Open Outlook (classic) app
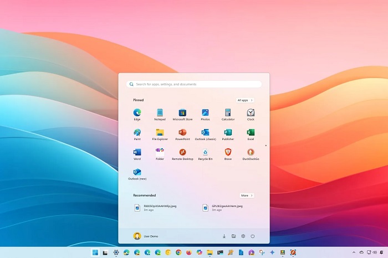The image size is (388, 258). pyautogui.click(x=205, y=135)
